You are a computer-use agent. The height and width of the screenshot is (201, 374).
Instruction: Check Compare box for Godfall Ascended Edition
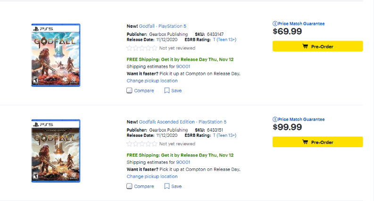pos(130,186)
